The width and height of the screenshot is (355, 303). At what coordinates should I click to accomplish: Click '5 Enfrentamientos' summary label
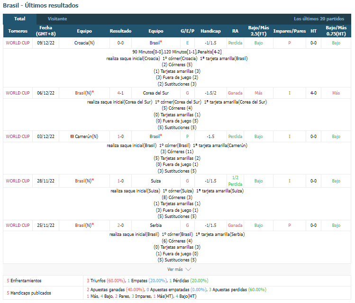(x=24, y=281)
